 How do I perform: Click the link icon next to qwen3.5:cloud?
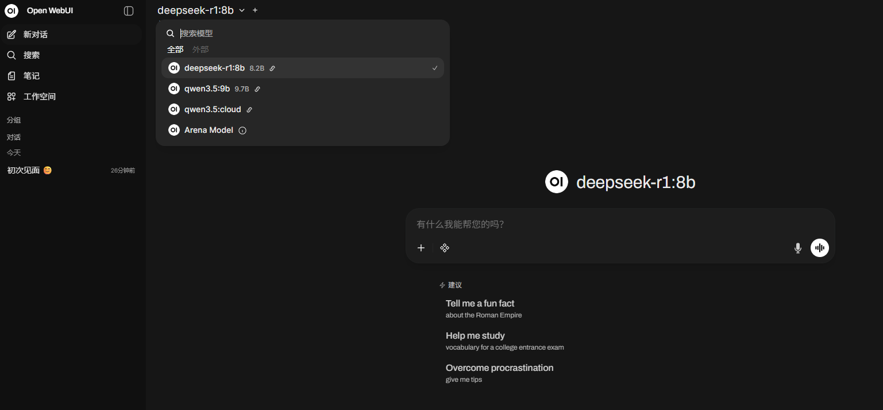[x=249, y=110]
